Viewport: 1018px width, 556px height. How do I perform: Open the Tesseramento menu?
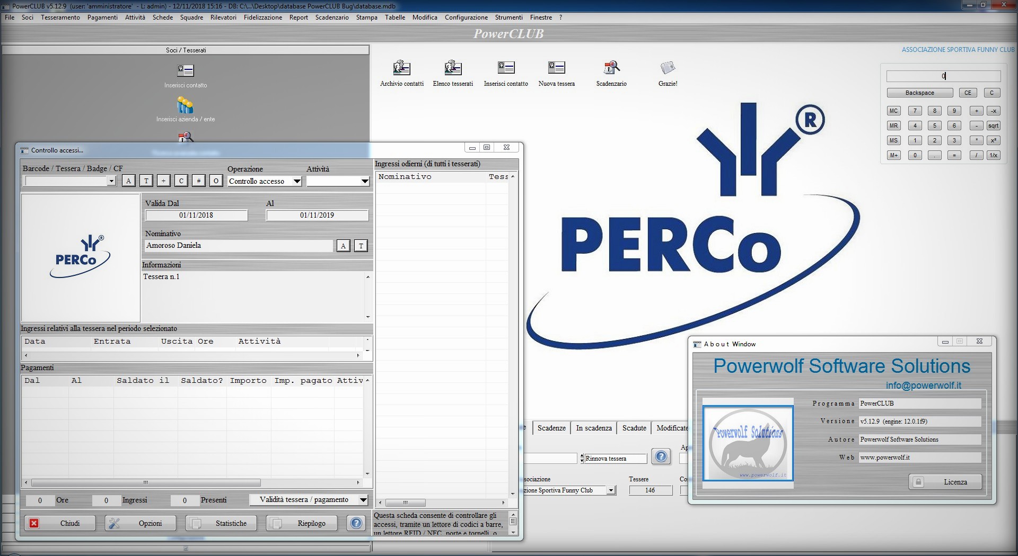[x=60, y=17]
